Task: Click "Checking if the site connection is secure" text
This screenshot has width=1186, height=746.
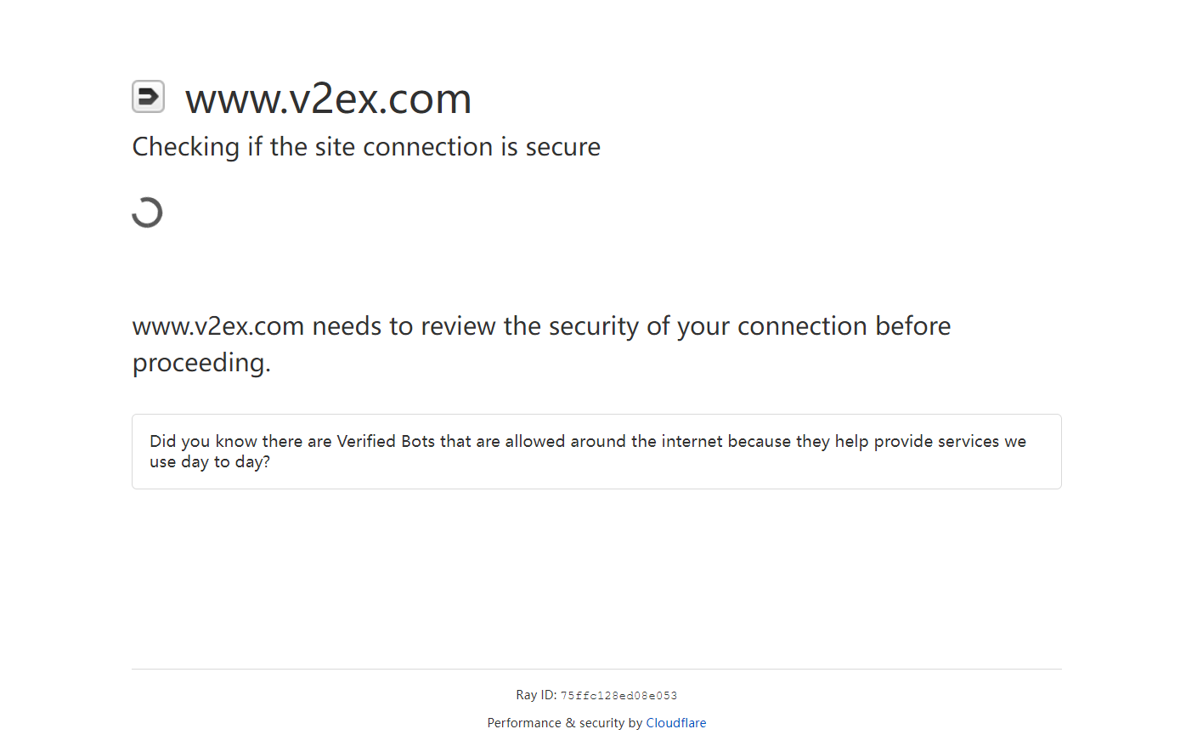Action: tap(366, 147)
